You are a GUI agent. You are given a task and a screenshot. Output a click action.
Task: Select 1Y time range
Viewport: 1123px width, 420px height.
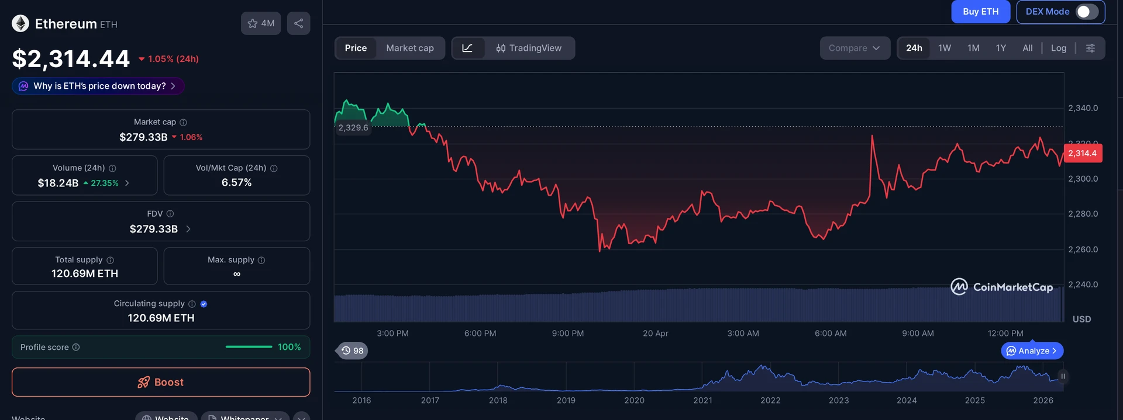click(x=1001, y=48)
